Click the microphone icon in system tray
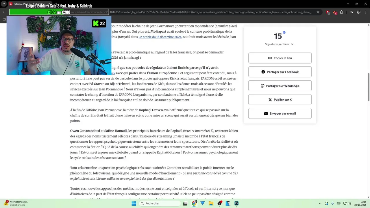 (x=333, y=203)
